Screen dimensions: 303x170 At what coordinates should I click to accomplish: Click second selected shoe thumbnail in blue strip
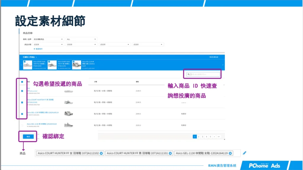coord(52,65)
